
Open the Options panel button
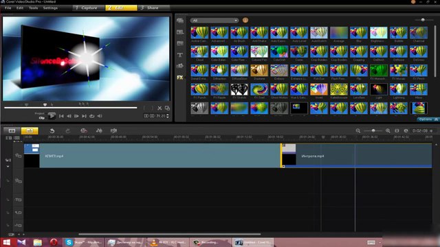[x=428, y=119]
